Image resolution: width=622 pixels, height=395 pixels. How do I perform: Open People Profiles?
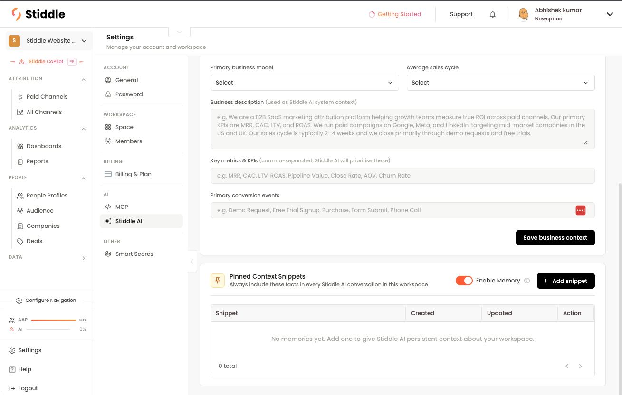47,196
